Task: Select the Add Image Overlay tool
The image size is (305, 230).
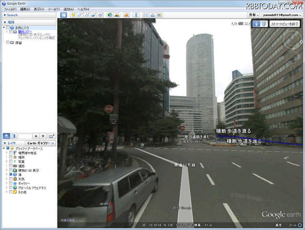Action: click(x=93, y=15)
